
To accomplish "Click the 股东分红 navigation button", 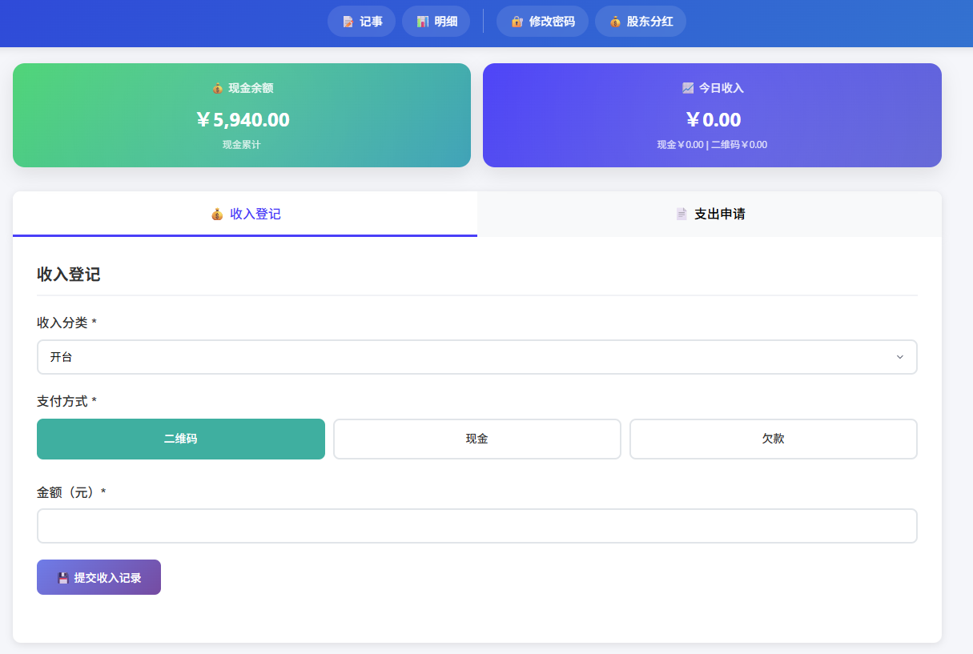I will [640, 22].
